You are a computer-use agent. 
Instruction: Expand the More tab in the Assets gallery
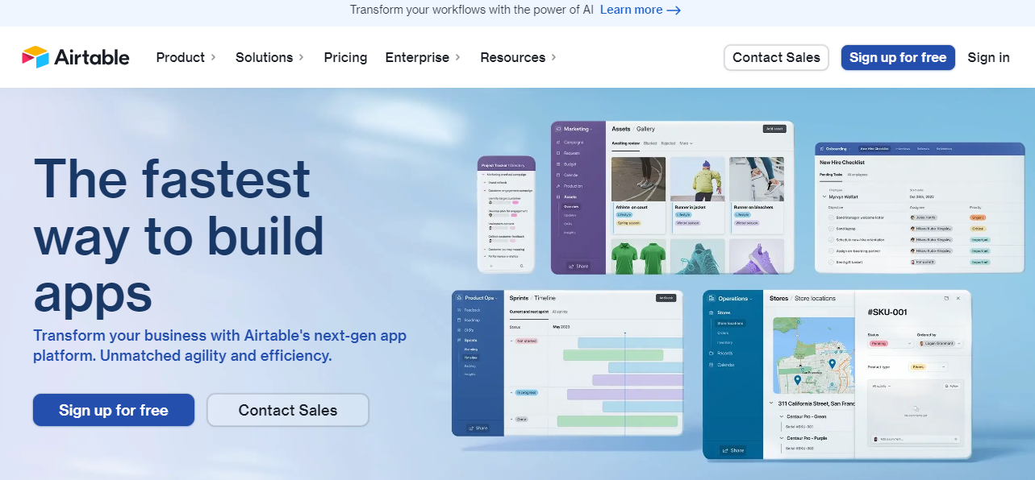coord(686,143)
